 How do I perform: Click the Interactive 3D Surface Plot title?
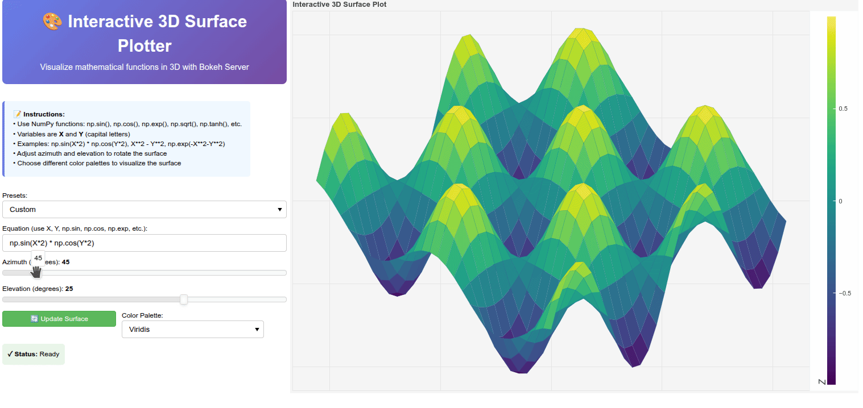[x=339, y=5]
